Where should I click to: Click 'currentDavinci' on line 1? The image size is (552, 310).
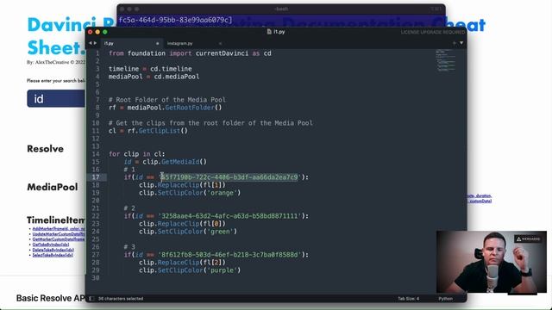pyautogui.click(x=222, y=53)
